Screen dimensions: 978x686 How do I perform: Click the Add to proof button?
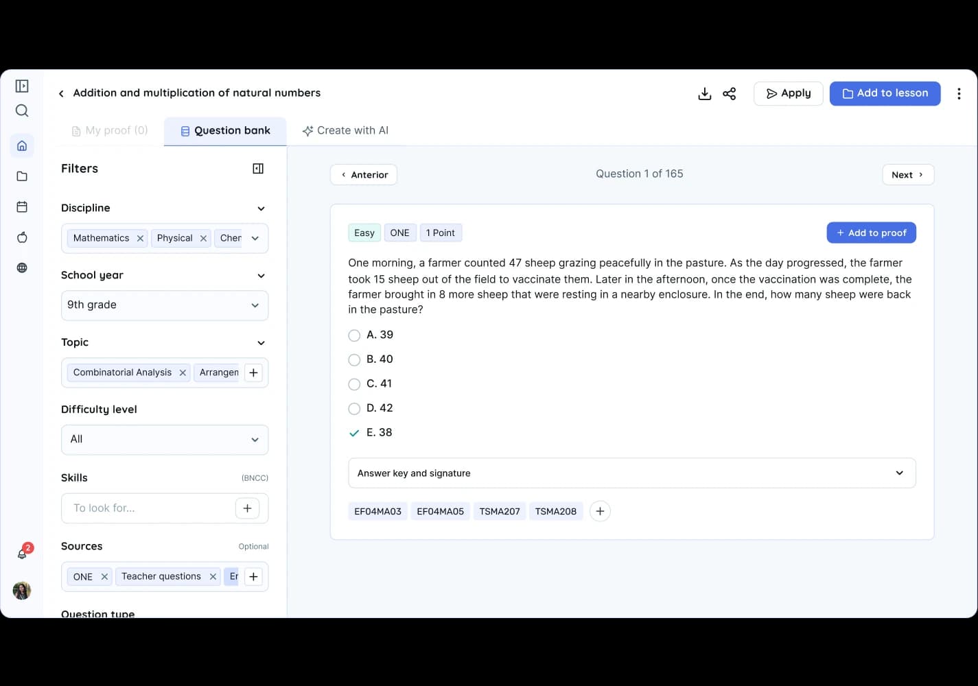point(871,233)
